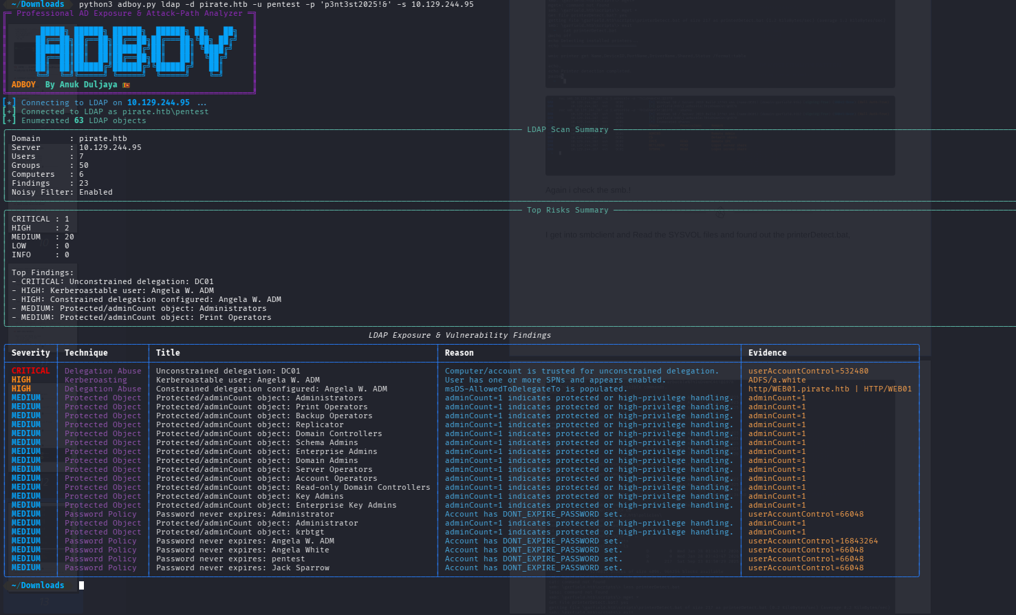1016x615 pixels.
Task: Click the ADFS/a.white evidence text
Action: 777,380
